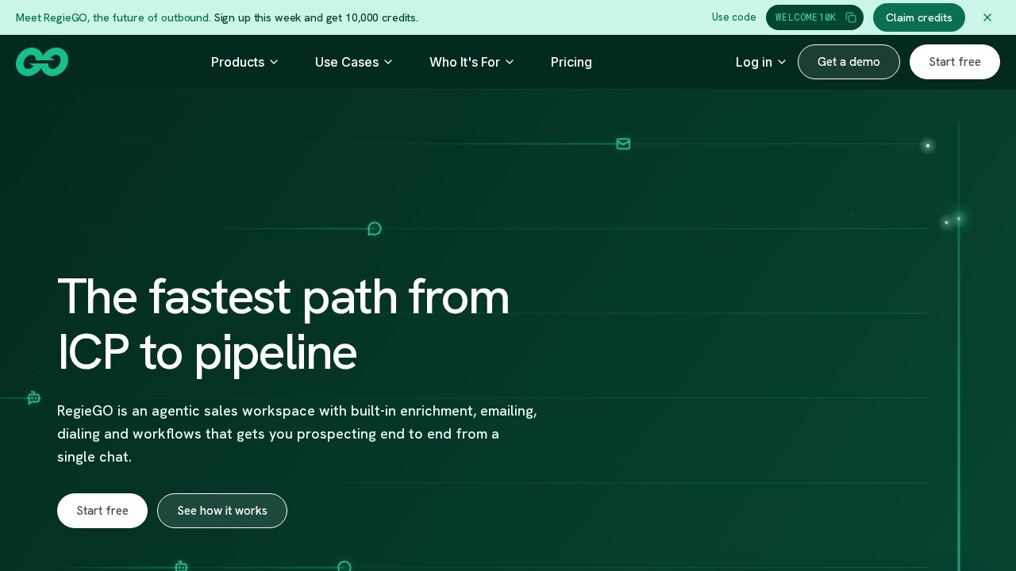Click the envelope mail icon on the line
The height and width of the screenshot is (571, 1016).
coord(623,144)
